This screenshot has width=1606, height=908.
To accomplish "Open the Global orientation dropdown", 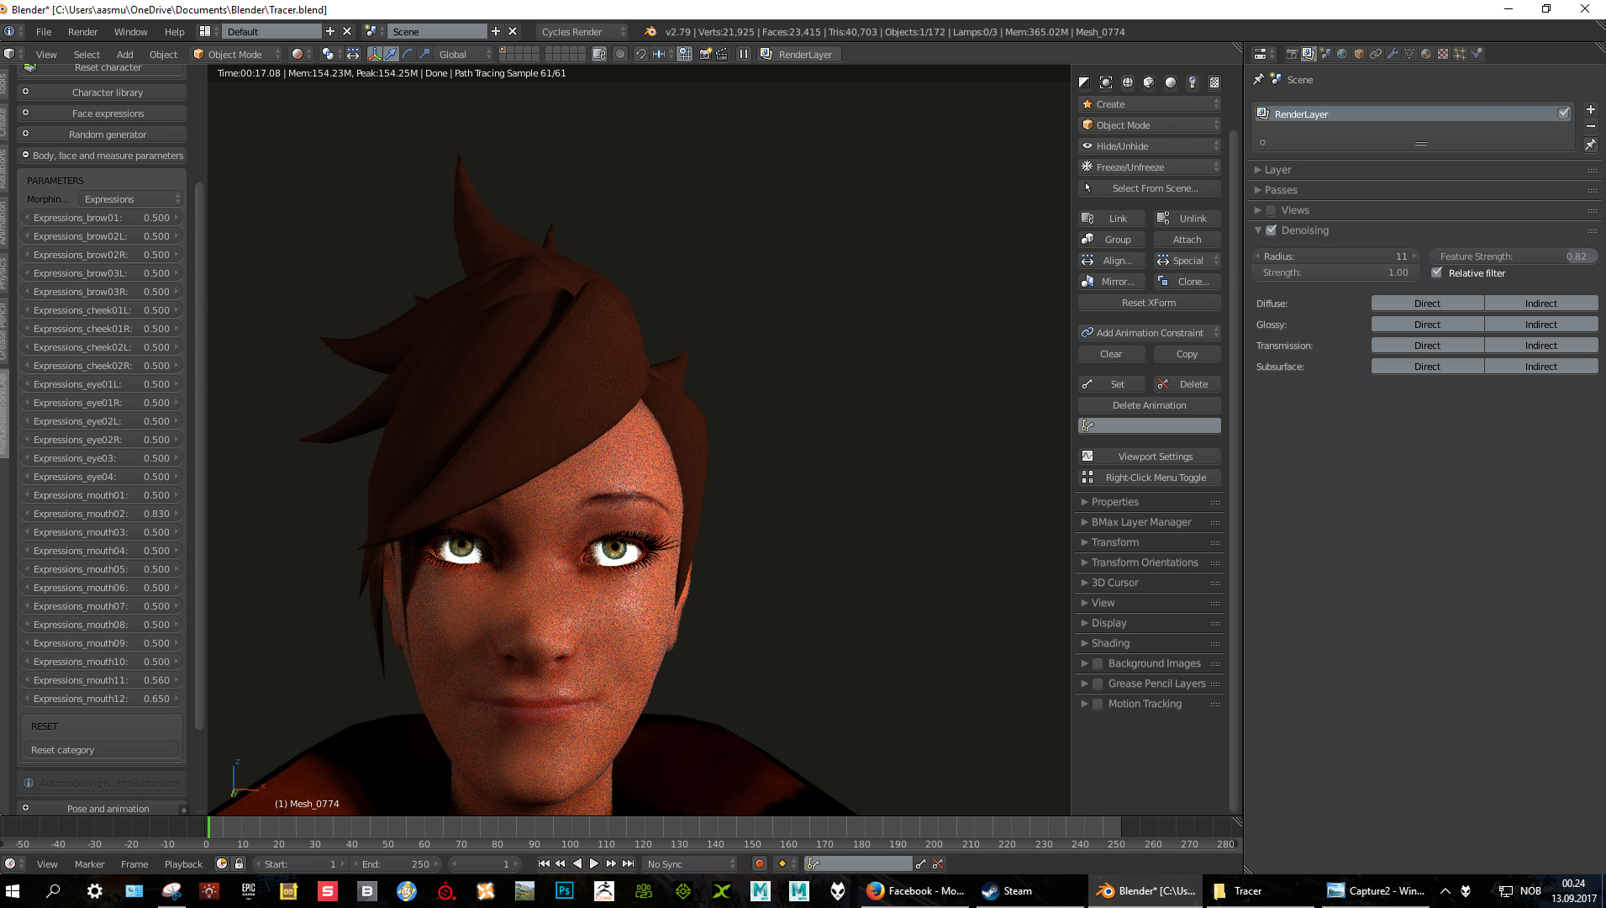I will (x=464, y=54).
